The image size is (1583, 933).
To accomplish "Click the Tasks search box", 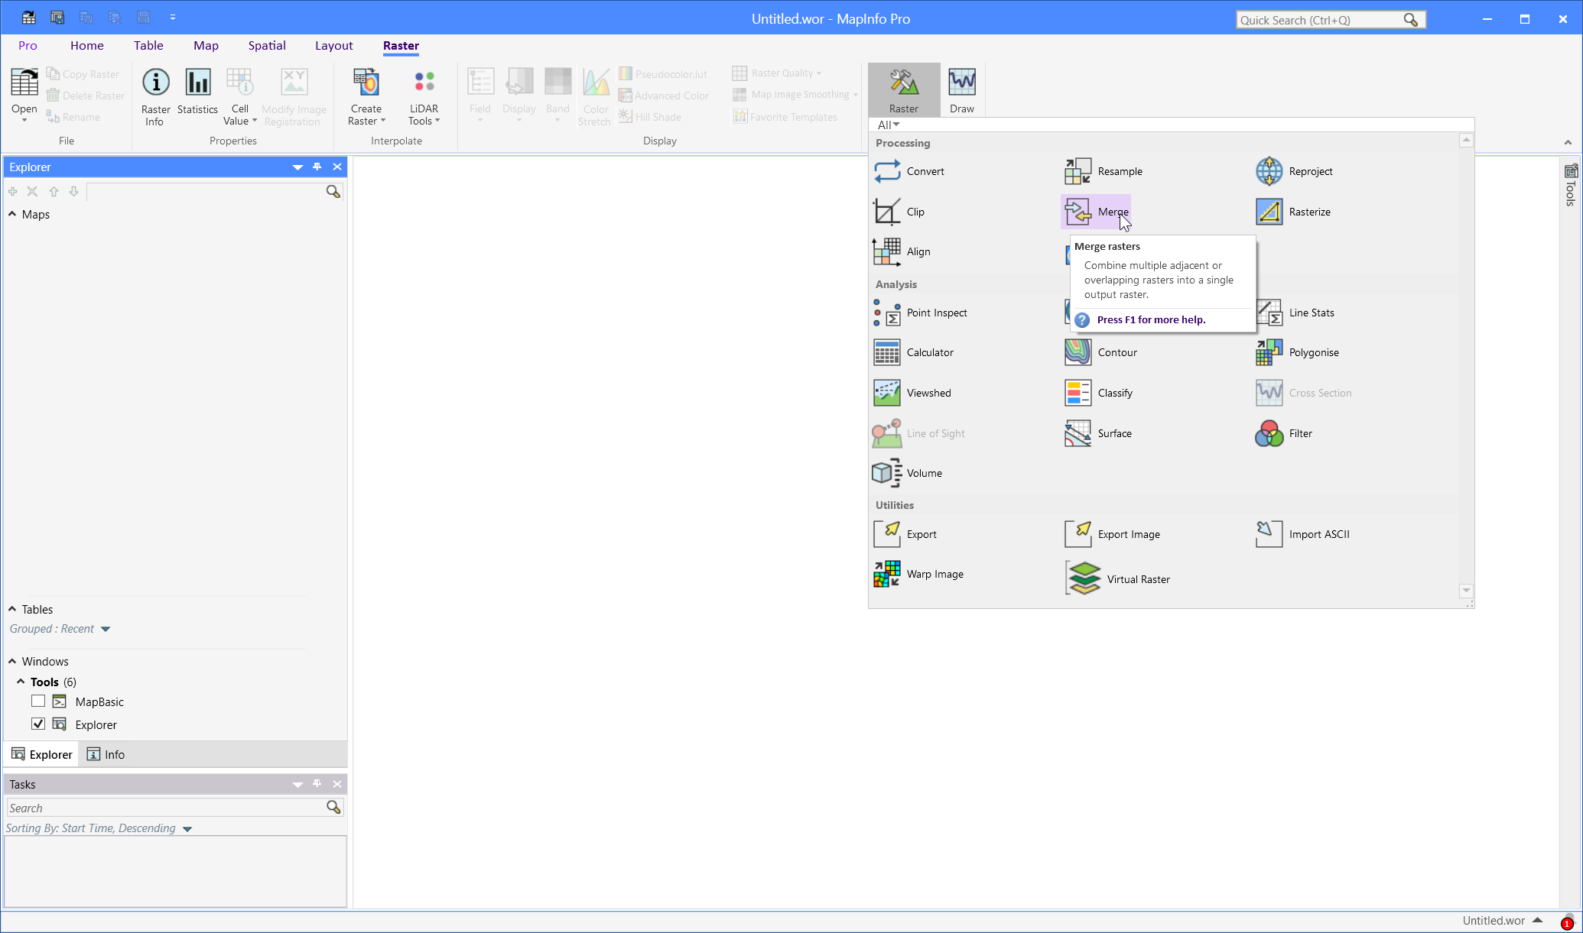I will [167, 808].
